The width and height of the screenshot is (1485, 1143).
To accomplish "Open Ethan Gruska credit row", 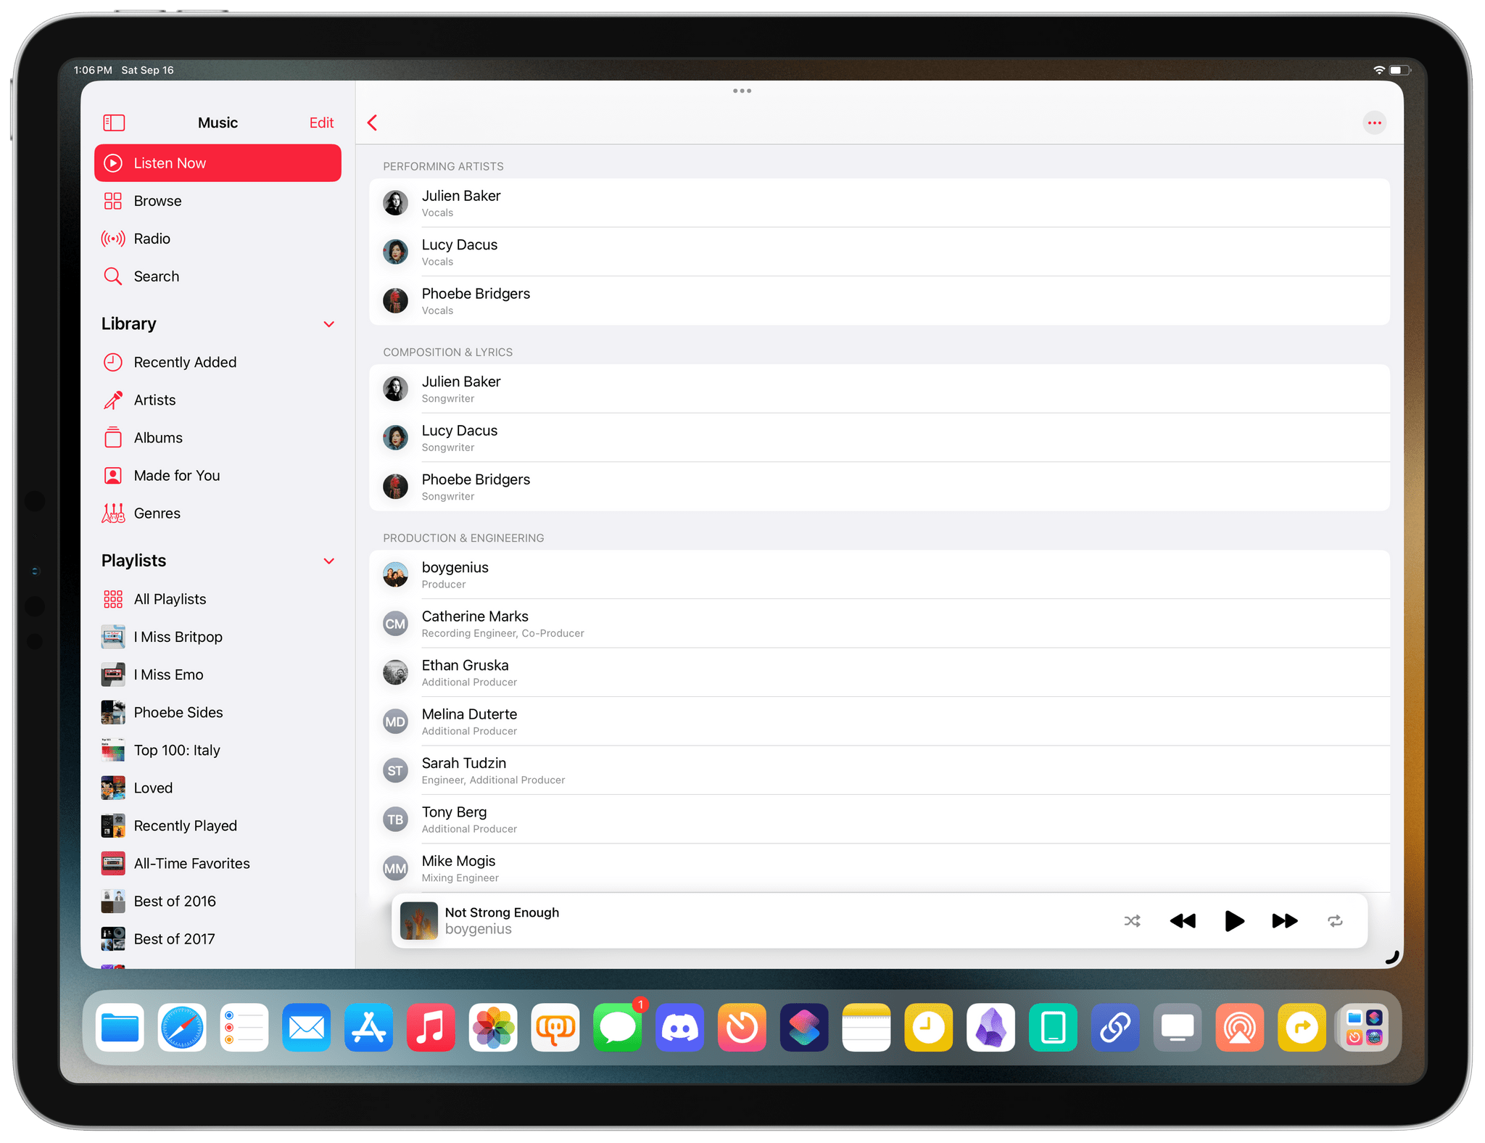I will point(880,672).
